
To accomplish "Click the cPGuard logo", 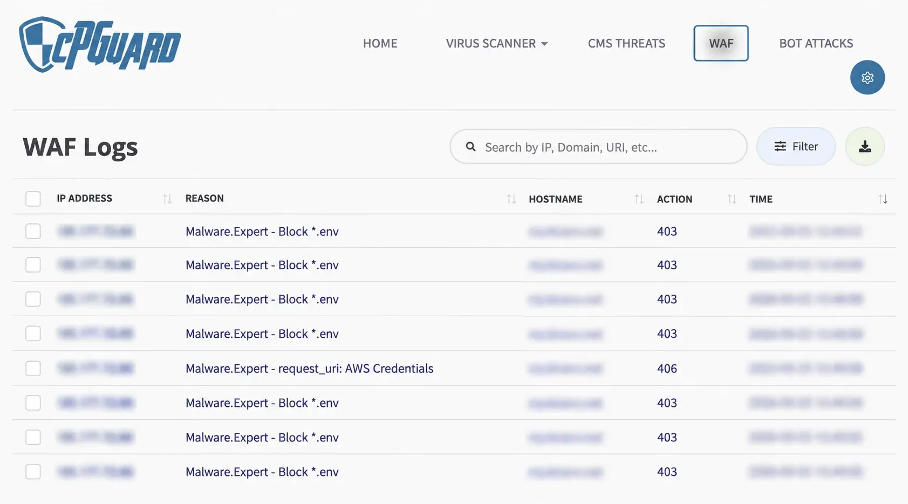I will point(100,44).
